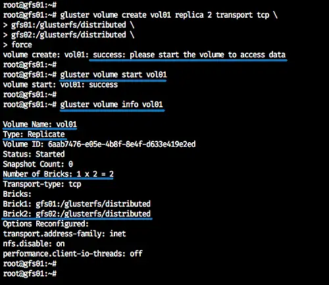This screenshot has height=285, width=329.
Task: Click the 'nfs.disable: on' option line
Action: [34, 244]
